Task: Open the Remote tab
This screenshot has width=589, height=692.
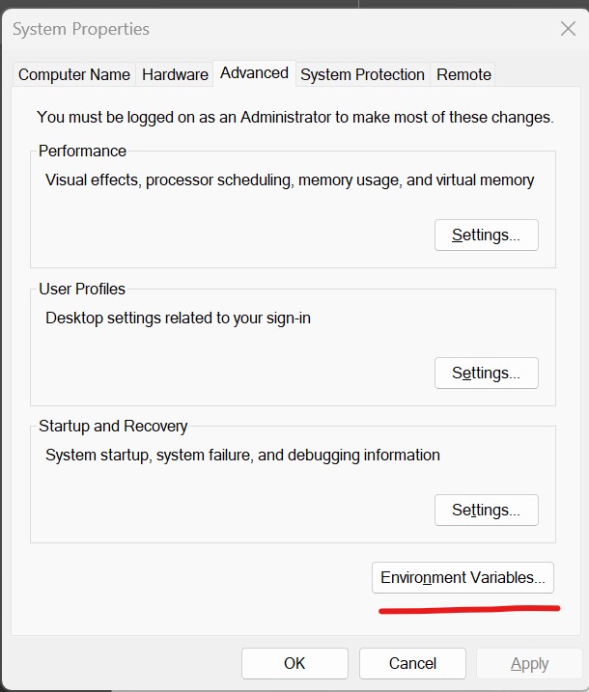Action: (463, 74)
